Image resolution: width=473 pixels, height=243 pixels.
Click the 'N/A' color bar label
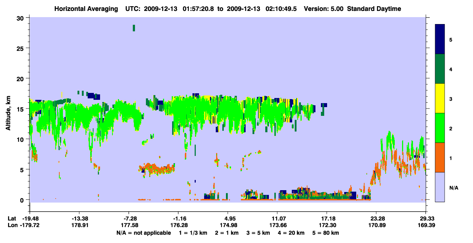pos(454,188)
